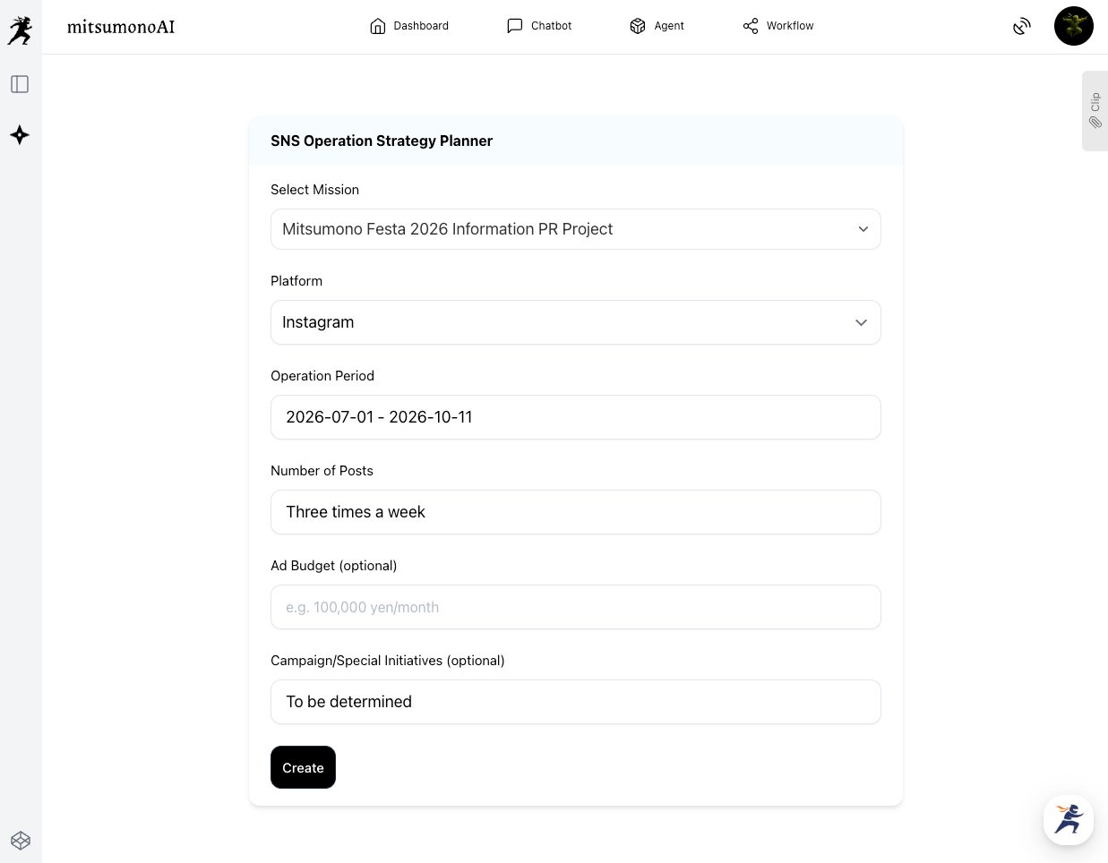Click the Ad Budget input field

(x=575, y=607)
